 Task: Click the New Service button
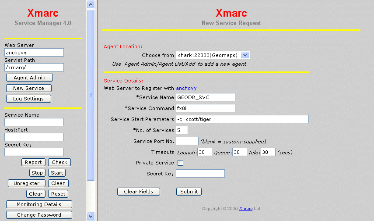[x=28, y=88]
